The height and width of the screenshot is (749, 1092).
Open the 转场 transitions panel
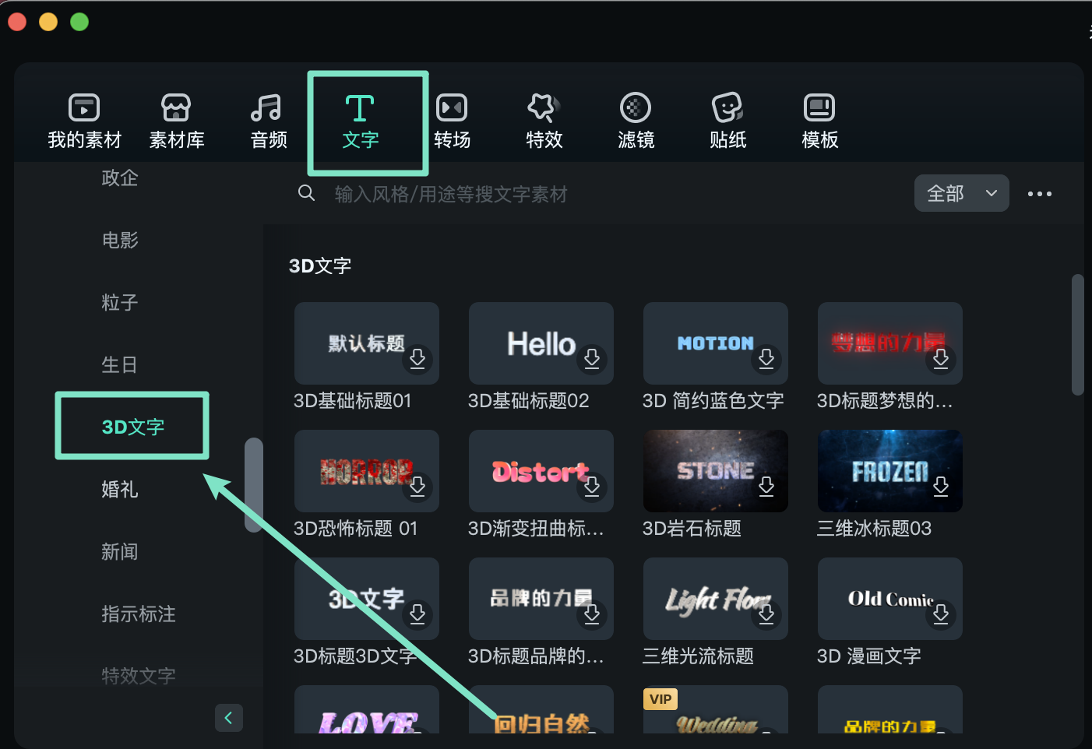coord(452,121)
